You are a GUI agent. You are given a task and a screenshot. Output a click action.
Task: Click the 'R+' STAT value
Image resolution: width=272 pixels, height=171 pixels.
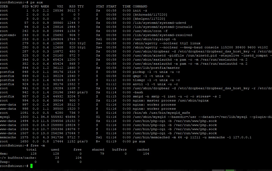98,141
